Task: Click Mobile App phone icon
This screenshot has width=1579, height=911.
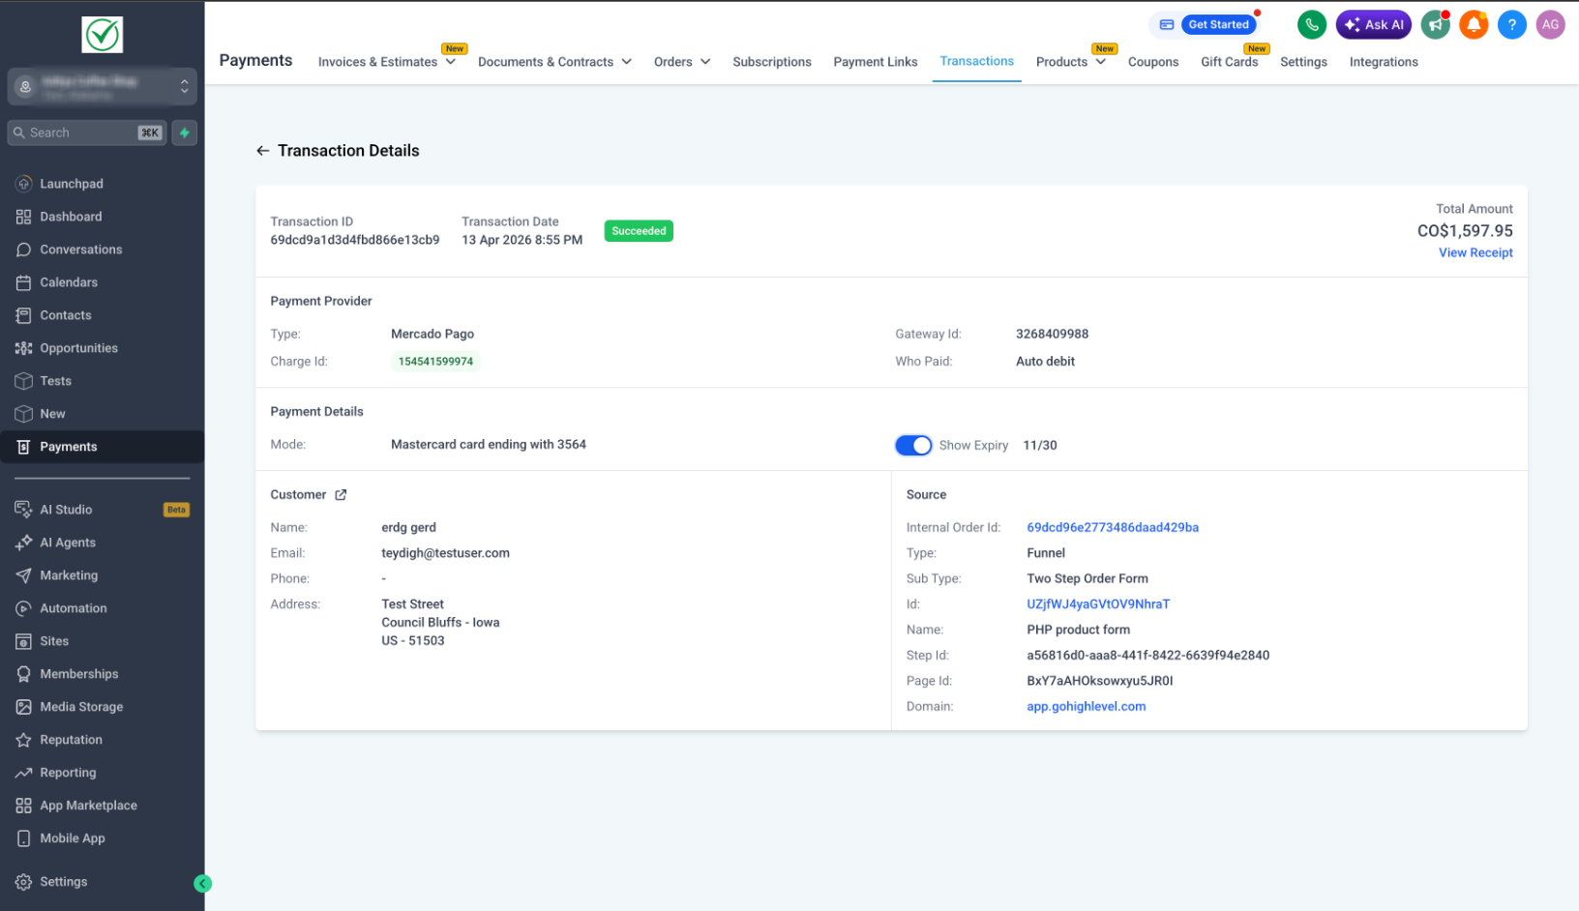Action: [24, 838]
